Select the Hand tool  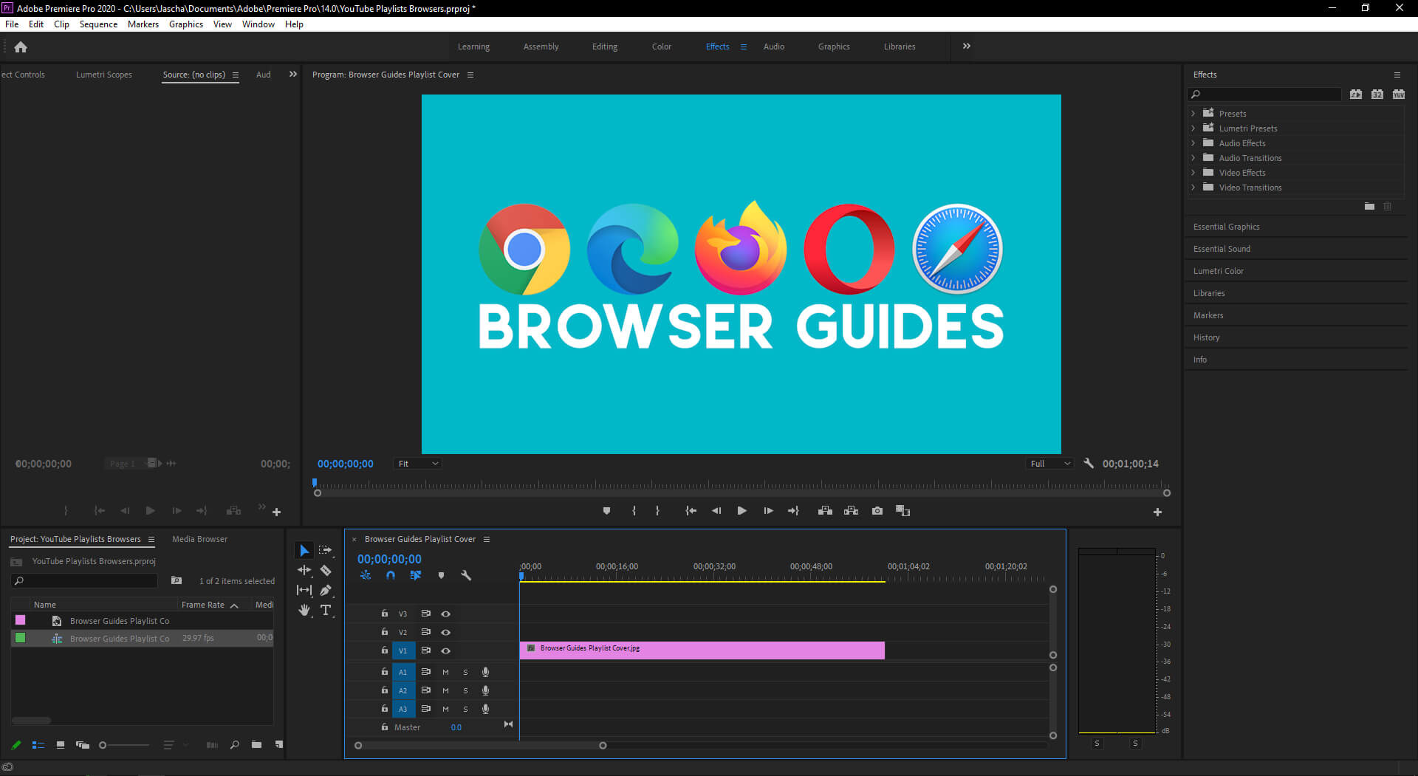pyautogui.click(x=304, y=610)
